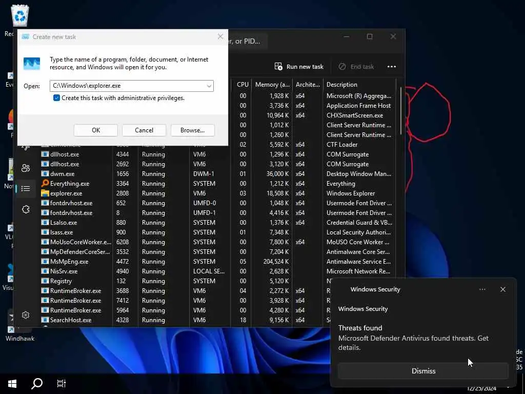The image size is (525, 394).
Task: Dismiss the Windows Security notification
Action: (423, 371)
